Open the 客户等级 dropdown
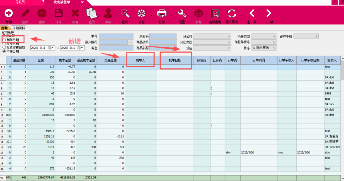The image size is (344, 181). [306, 36]
